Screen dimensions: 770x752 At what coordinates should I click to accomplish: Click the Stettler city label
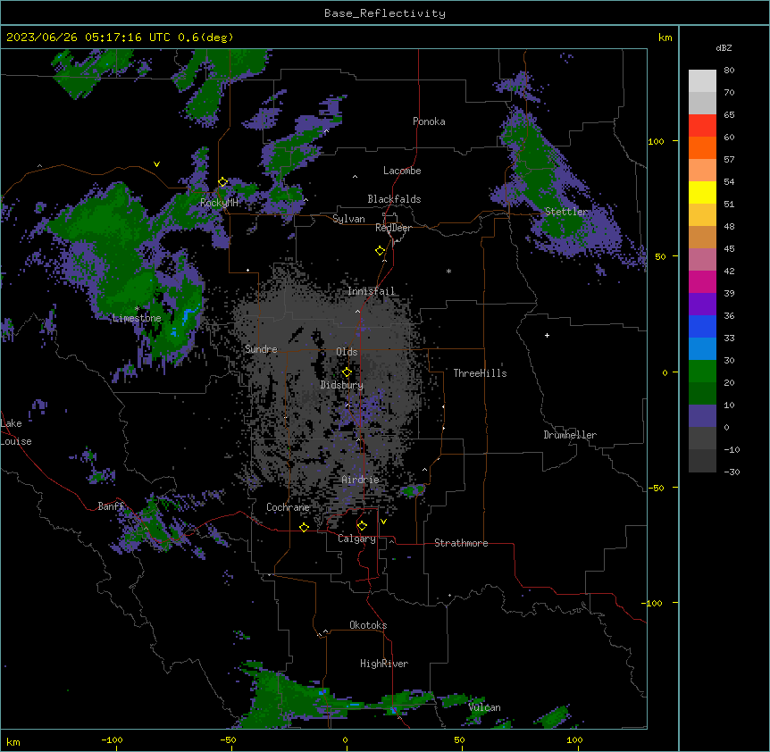coord(566,212)
